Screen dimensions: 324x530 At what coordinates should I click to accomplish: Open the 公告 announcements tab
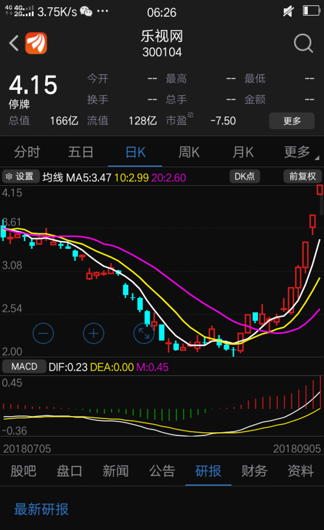[162, 471]
